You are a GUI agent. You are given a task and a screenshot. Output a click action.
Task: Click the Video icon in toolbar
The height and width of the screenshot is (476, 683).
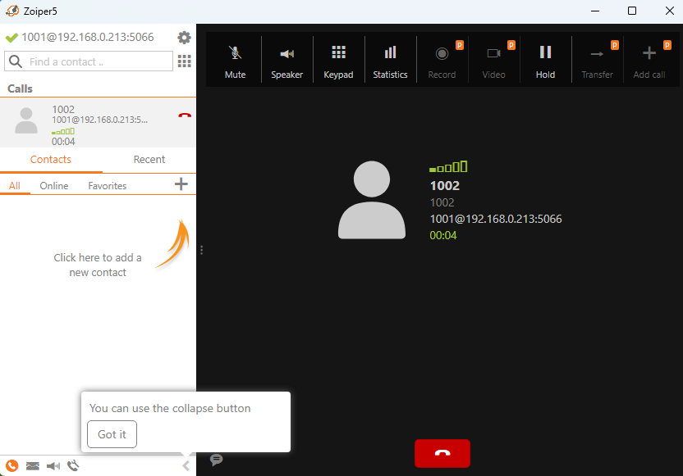click(x=493, y=60)
